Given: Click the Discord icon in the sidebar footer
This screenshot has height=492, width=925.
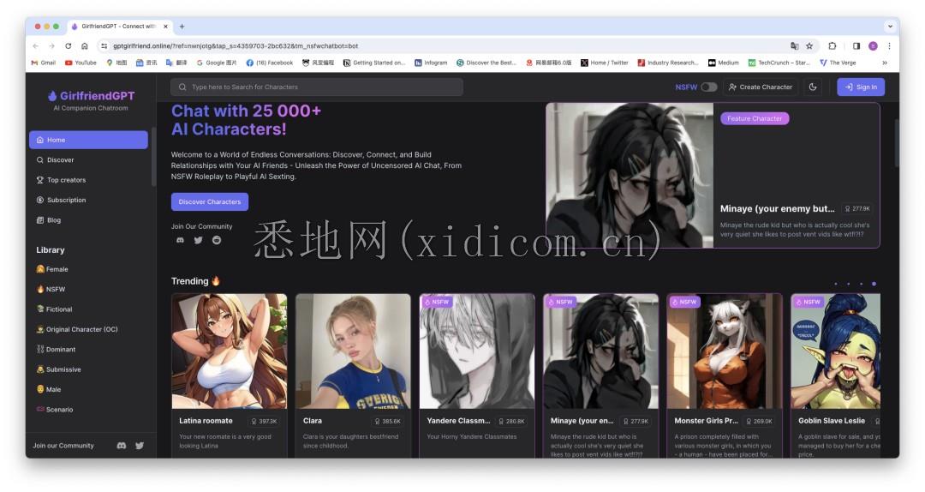Looking at the screenshot, I should 122,446.
